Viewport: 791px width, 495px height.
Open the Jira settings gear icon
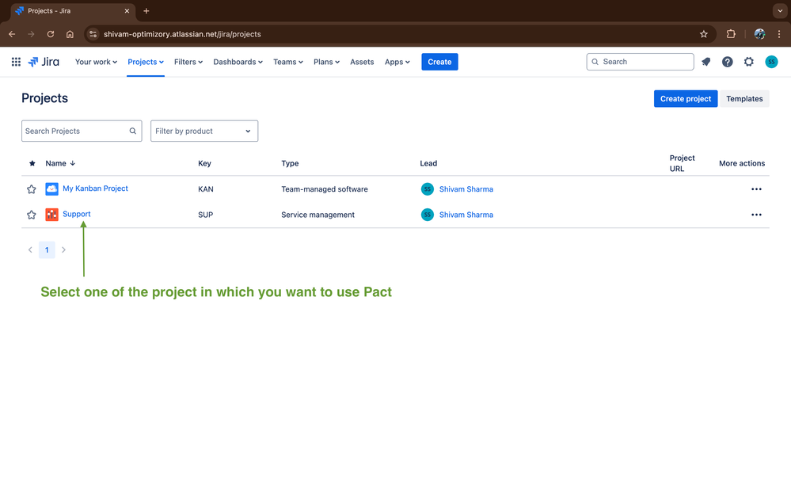tap(748, 62)
